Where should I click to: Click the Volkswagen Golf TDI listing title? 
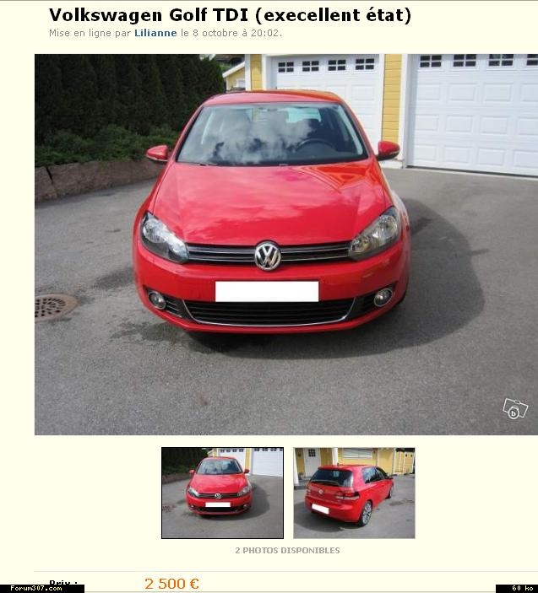(x=230, y=15)
